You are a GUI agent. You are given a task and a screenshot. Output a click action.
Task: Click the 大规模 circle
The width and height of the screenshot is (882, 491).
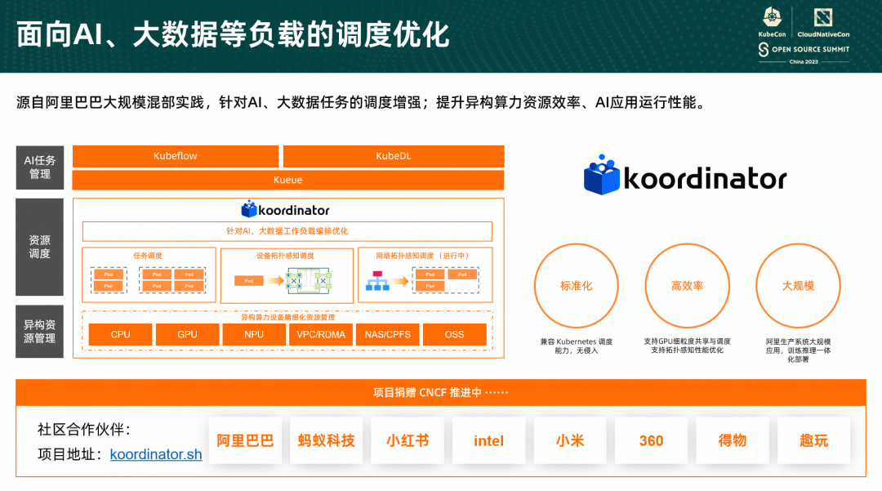click(x=798, y=286)
